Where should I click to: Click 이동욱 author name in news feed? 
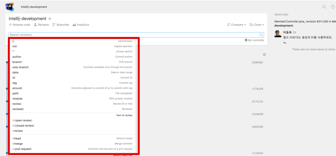[x=287, y=32]
